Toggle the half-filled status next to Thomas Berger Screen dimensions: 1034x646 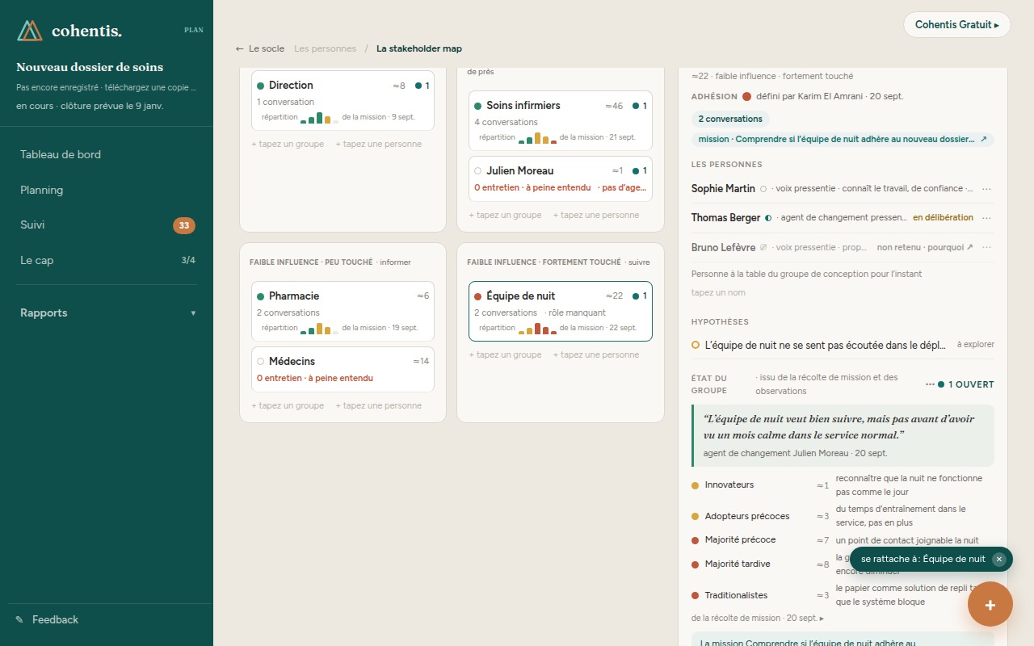click(x=767, y=218)
